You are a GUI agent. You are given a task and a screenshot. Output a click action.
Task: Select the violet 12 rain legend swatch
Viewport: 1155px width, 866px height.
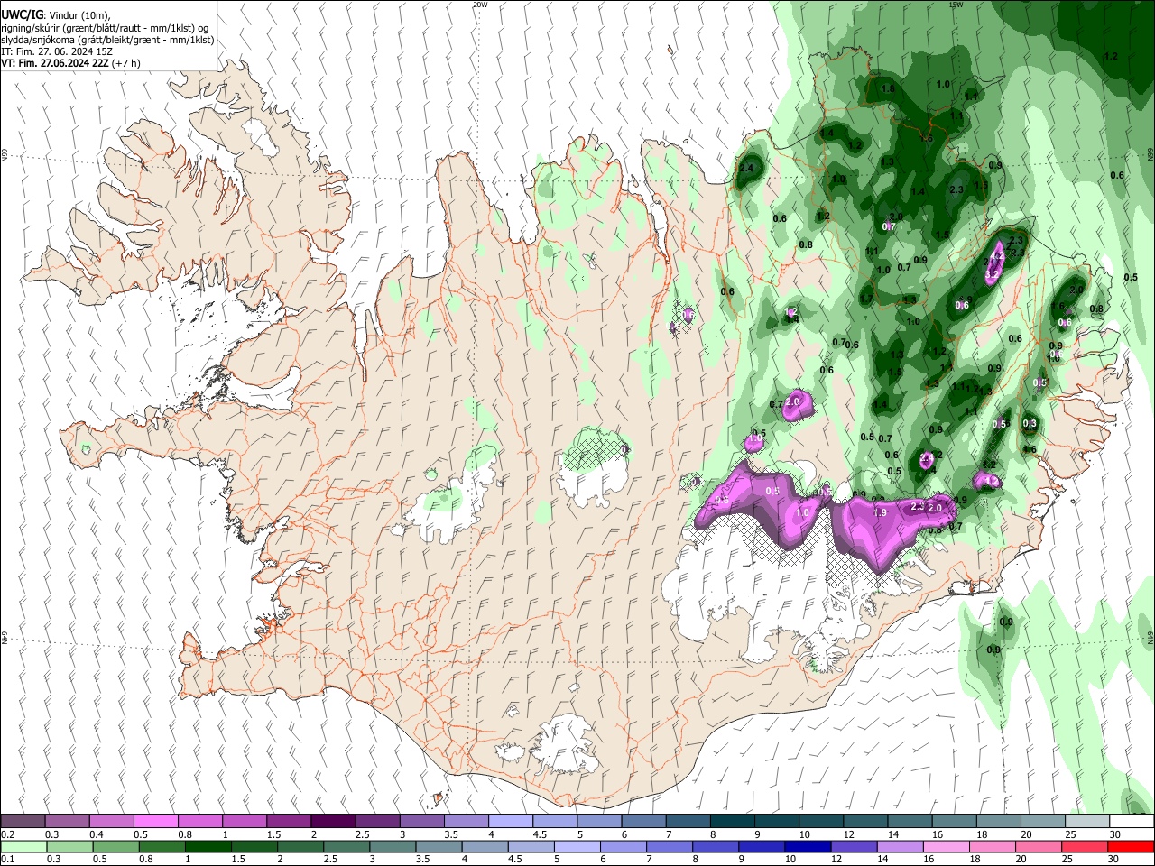(855, 847)
